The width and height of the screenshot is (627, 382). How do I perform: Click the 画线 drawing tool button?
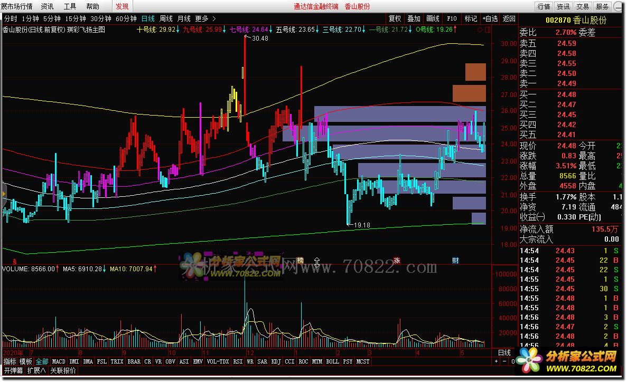point(433,19)
